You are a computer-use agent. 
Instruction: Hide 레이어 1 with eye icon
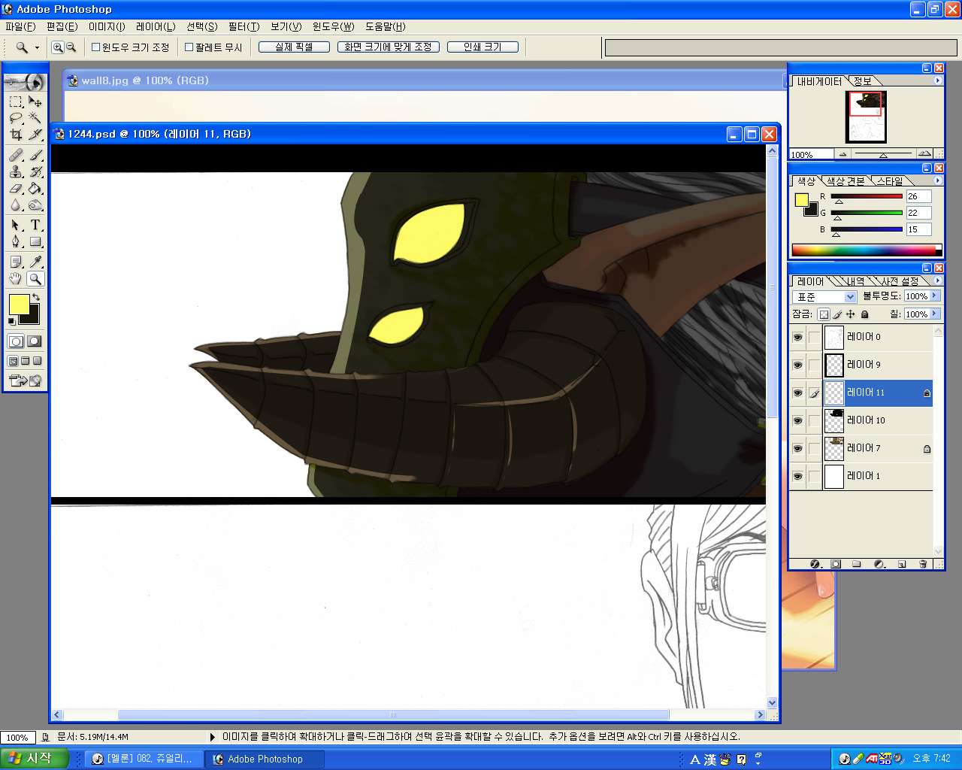tap(797, 476)
